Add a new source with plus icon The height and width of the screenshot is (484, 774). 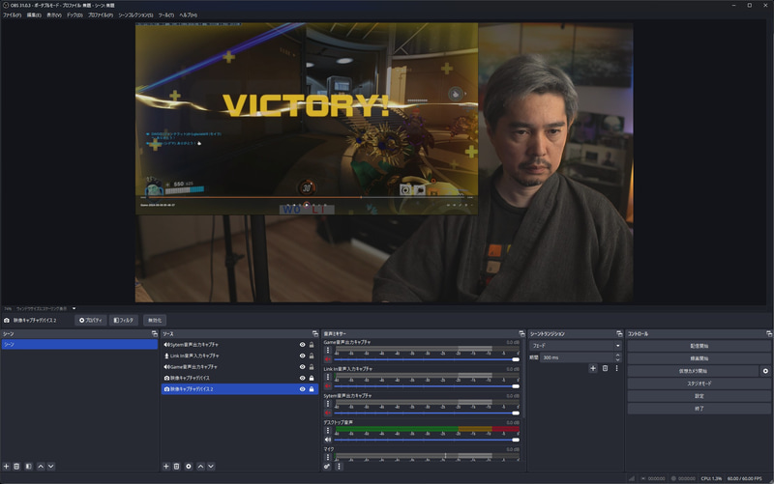pos(166,467)
